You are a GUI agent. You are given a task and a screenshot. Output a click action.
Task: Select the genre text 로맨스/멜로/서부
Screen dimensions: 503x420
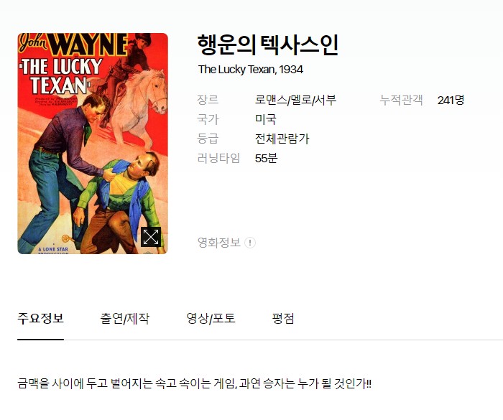pos(295,100)
